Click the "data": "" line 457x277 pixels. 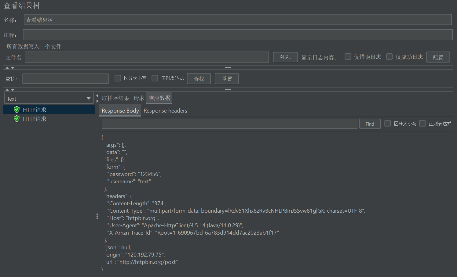116,152
